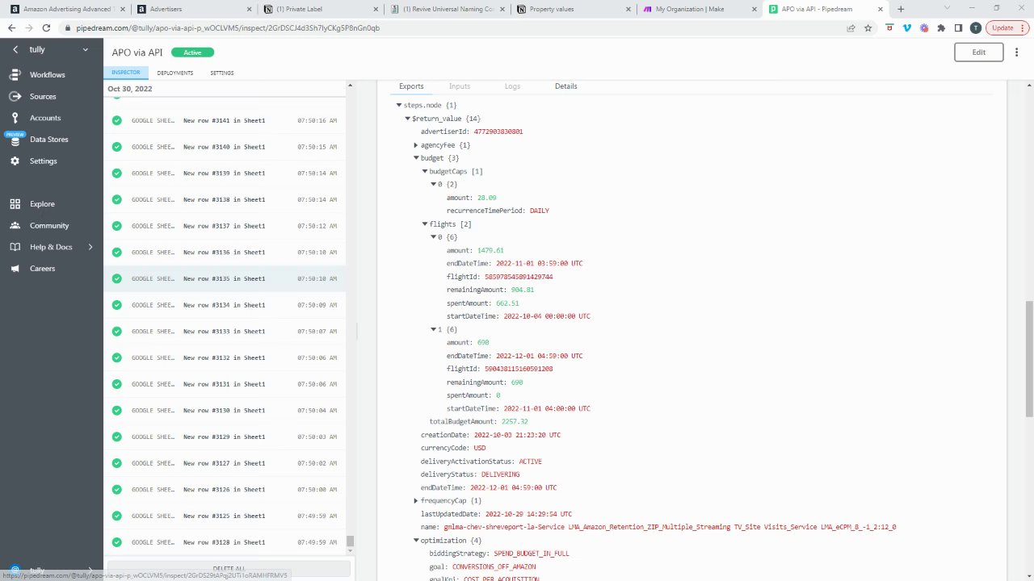This screenshot has width=1034, height=581.
Task: Click the Edit button
Action: point(978,52)
